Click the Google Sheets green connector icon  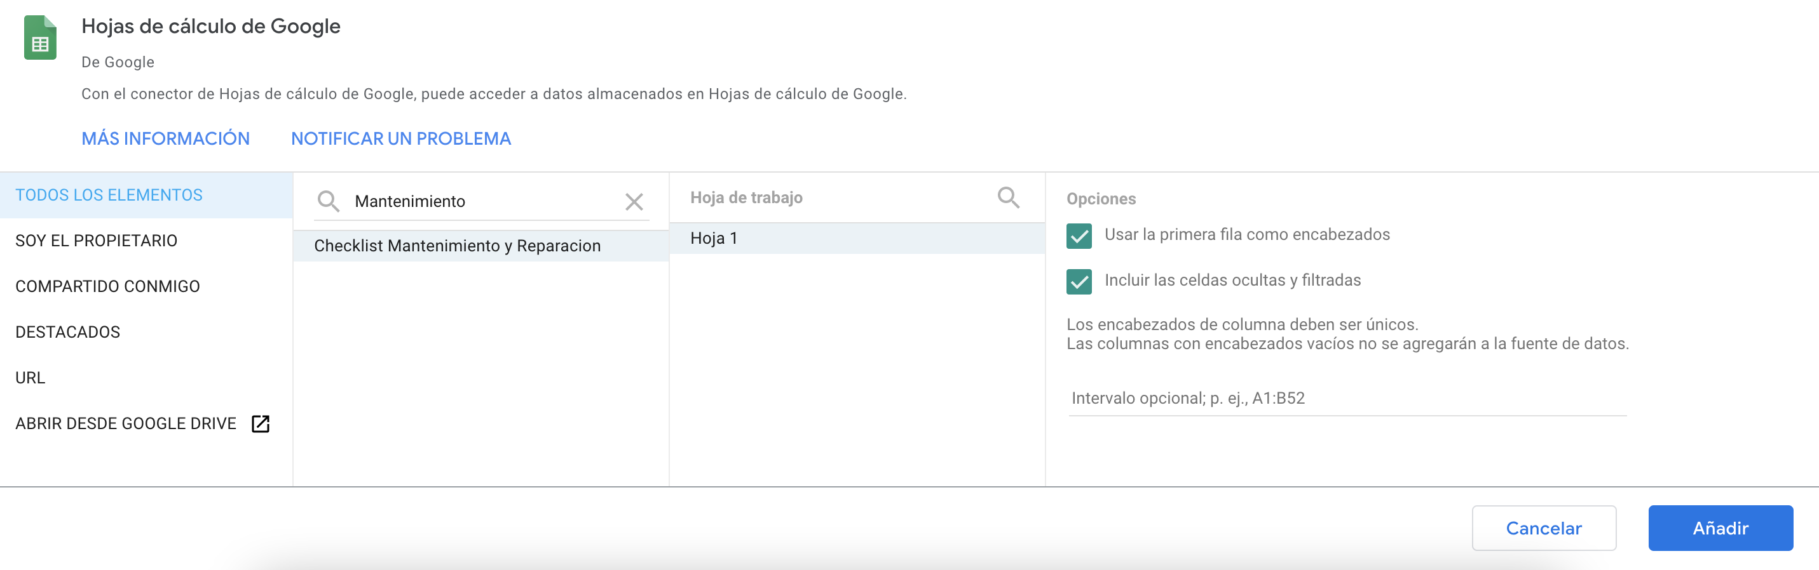pyautogui.click(x=40, y=37)
